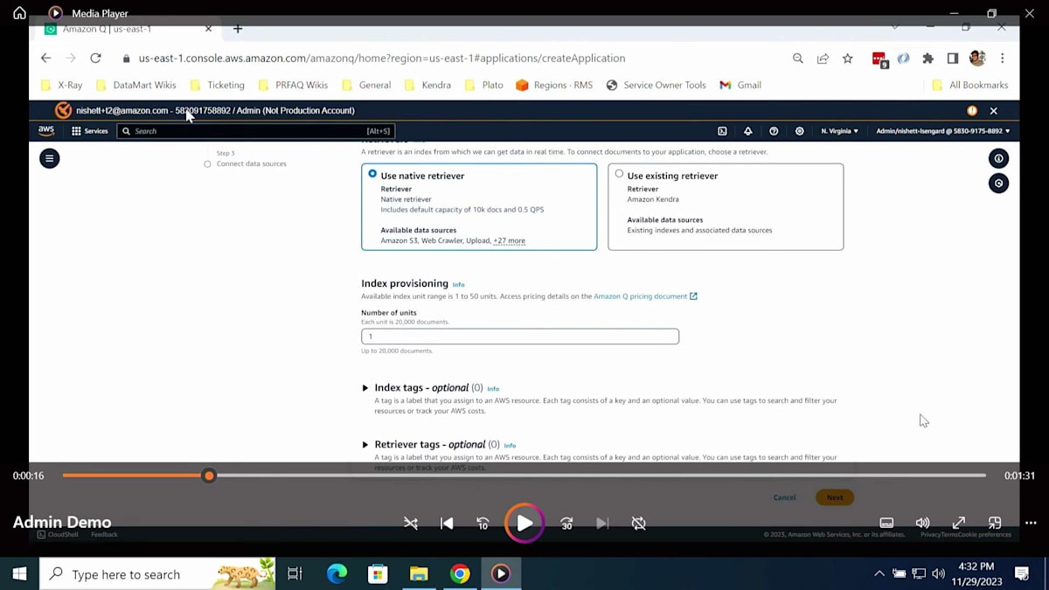Open a new browser tab
The width and height of the screenshot is (1049, 590).
(x=238, y=29)
